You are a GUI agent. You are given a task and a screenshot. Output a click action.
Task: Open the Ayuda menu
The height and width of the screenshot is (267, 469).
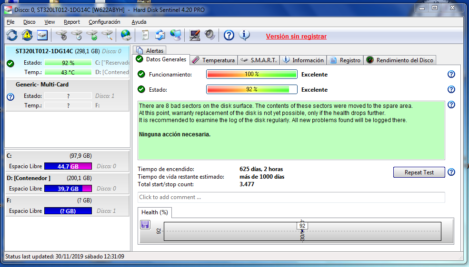pyautogui.click(x=139, y=22)
